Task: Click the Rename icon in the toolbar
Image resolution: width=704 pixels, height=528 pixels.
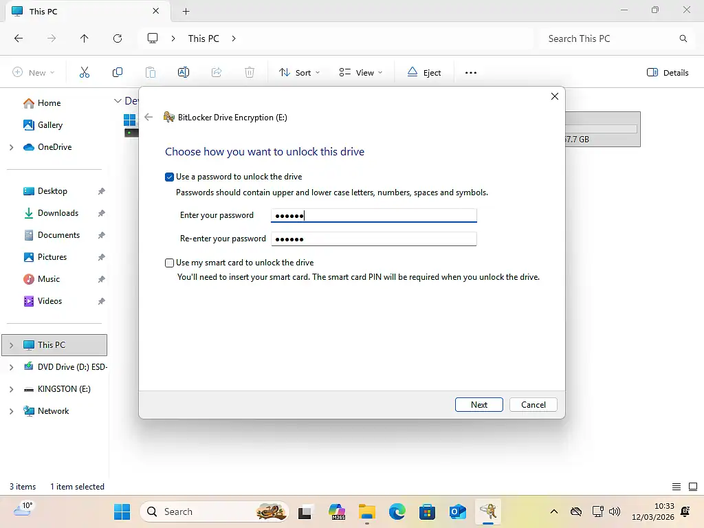Action: tap(184, 72)
